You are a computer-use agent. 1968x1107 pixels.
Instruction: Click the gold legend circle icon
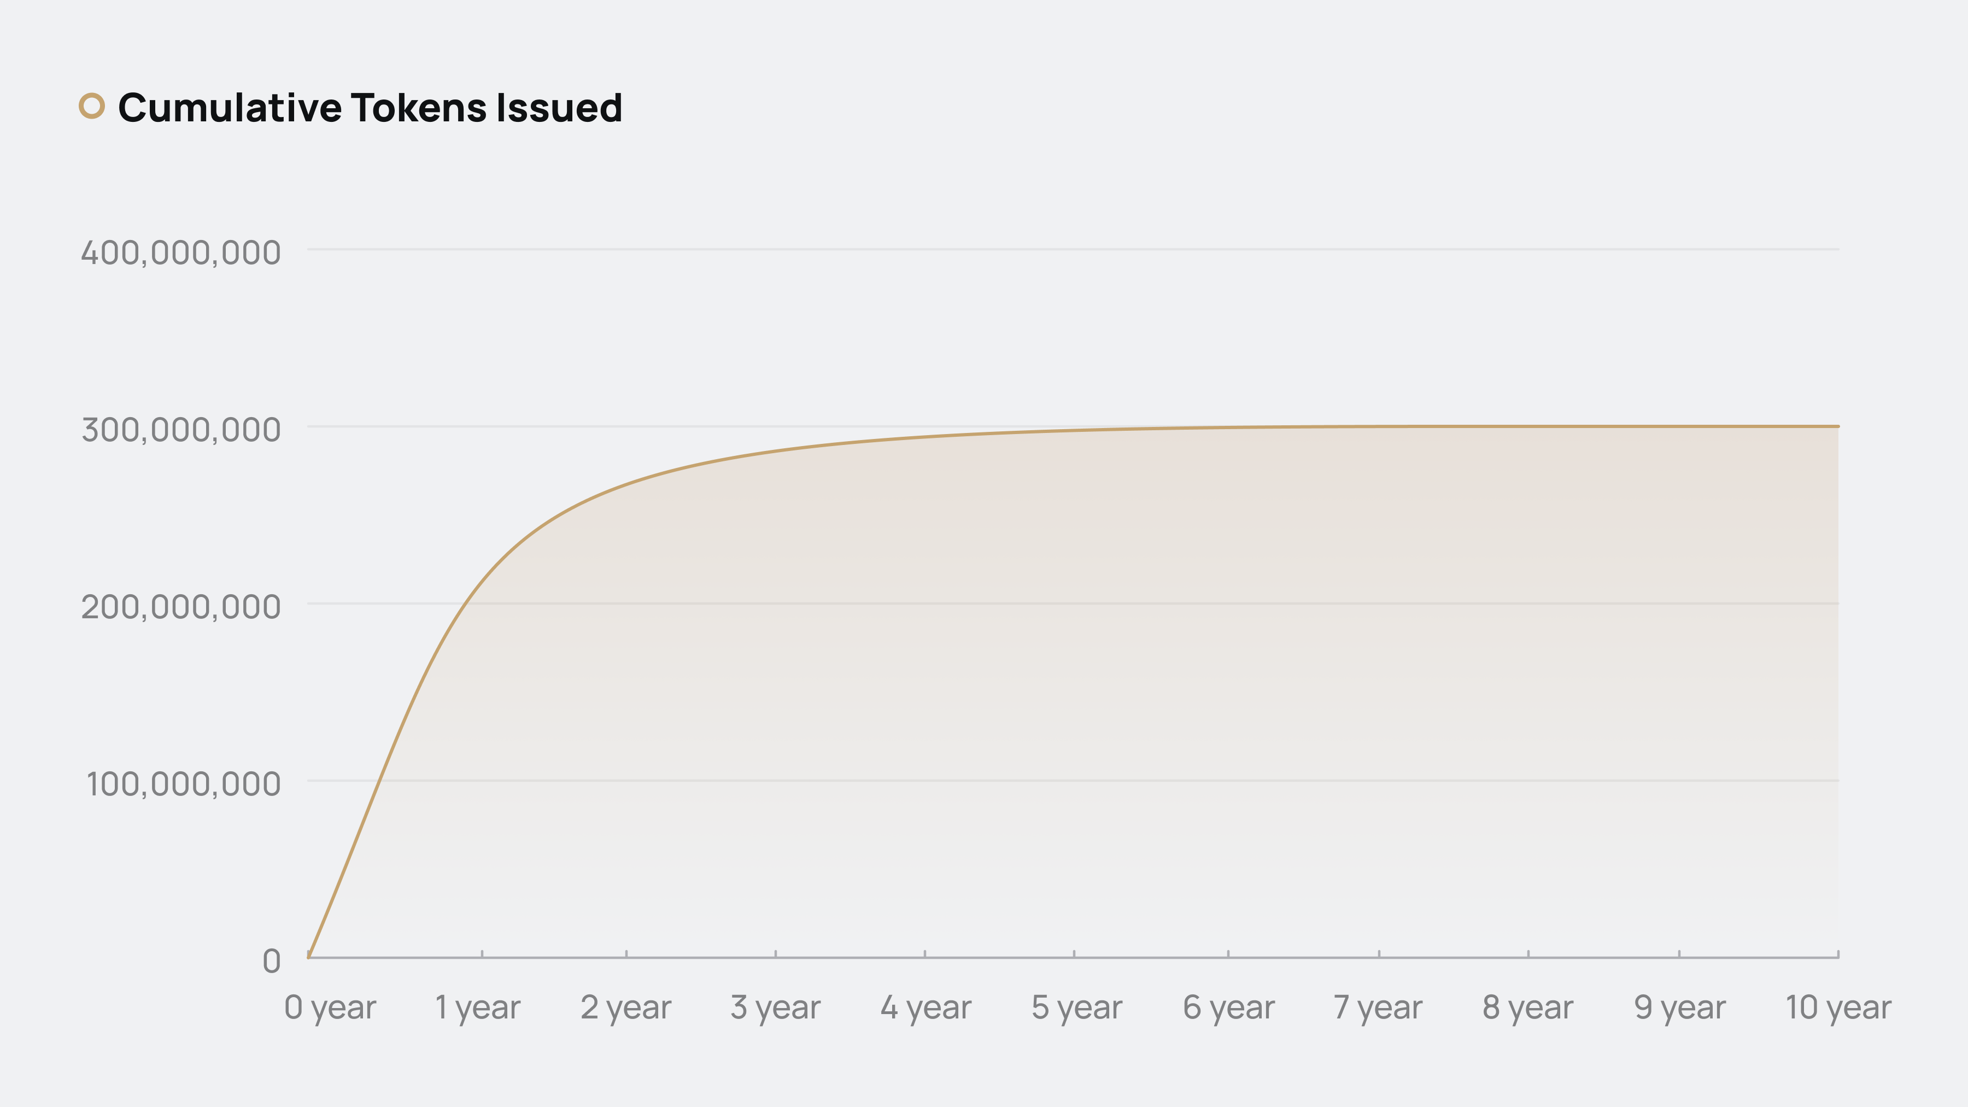(92, 106)
